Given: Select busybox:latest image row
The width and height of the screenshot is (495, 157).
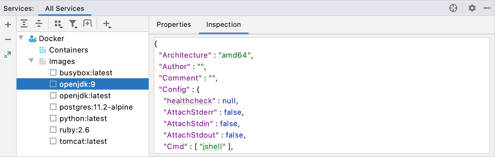Looking at the screenshot, I should [83, 73].
